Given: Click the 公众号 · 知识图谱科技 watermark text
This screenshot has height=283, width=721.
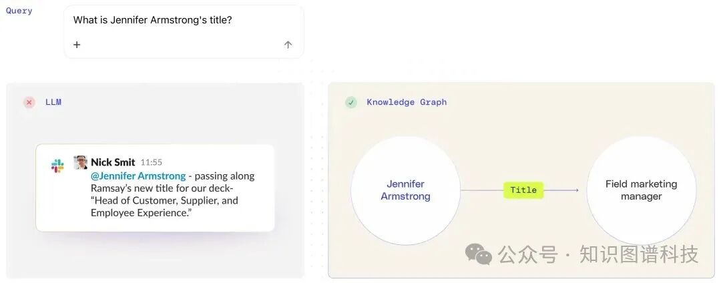Looking at the screenshot, I should pos(598,254).
